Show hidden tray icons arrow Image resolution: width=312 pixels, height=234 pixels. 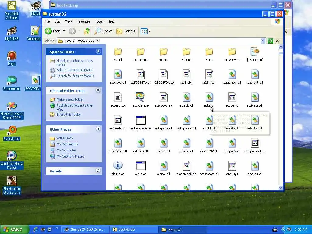tap(283, 229)
